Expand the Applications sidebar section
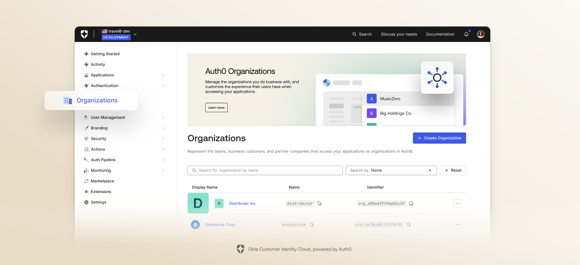The image size is (580, 265). pos(163,75)
